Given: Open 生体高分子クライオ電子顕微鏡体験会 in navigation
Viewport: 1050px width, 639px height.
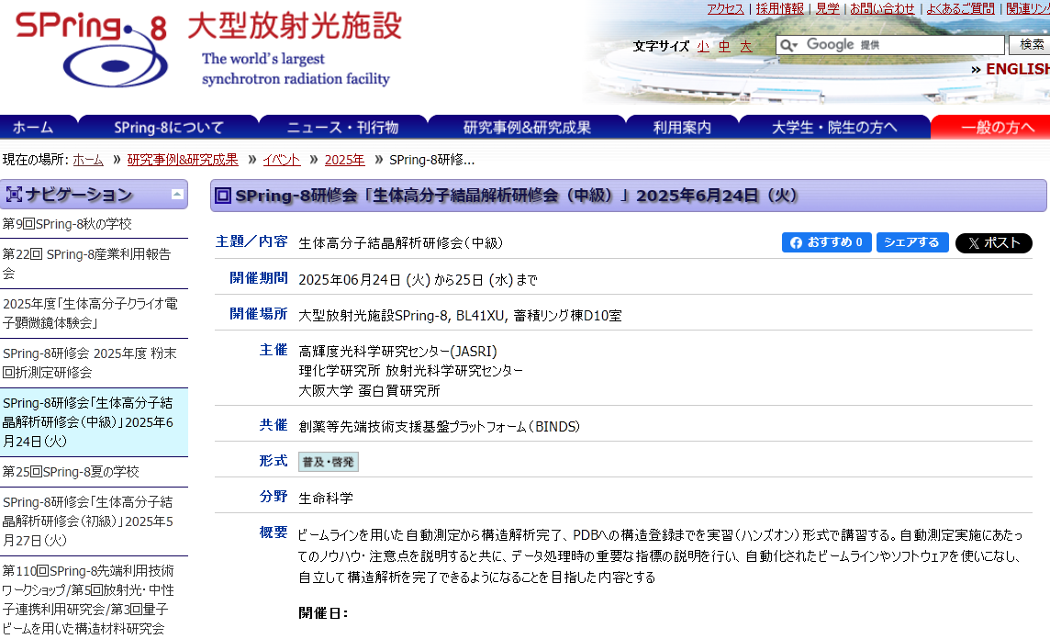Looking at the screenshot, I should 94,313.
